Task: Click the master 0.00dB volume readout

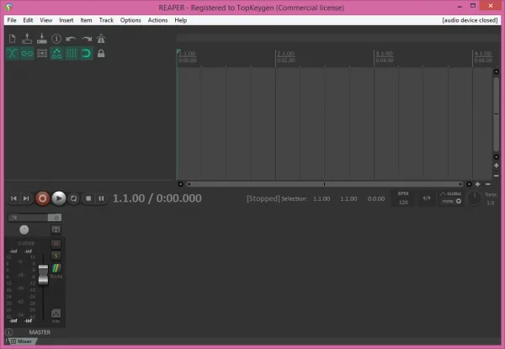Action: pyautogui.click(x=26, y=243)
